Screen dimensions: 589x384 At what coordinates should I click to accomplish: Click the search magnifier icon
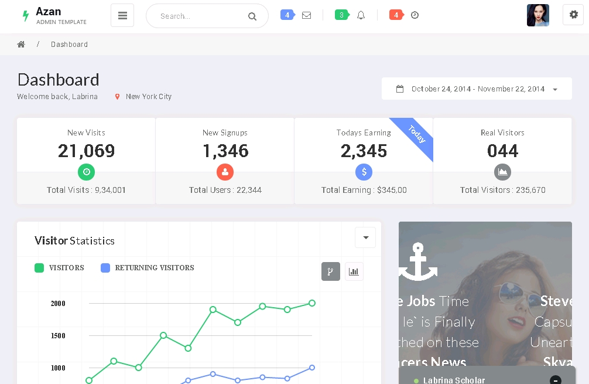252,16
